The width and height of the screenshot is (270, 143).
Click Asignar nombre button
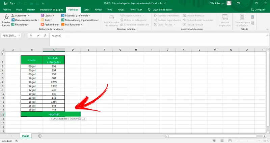pos(132,15)
